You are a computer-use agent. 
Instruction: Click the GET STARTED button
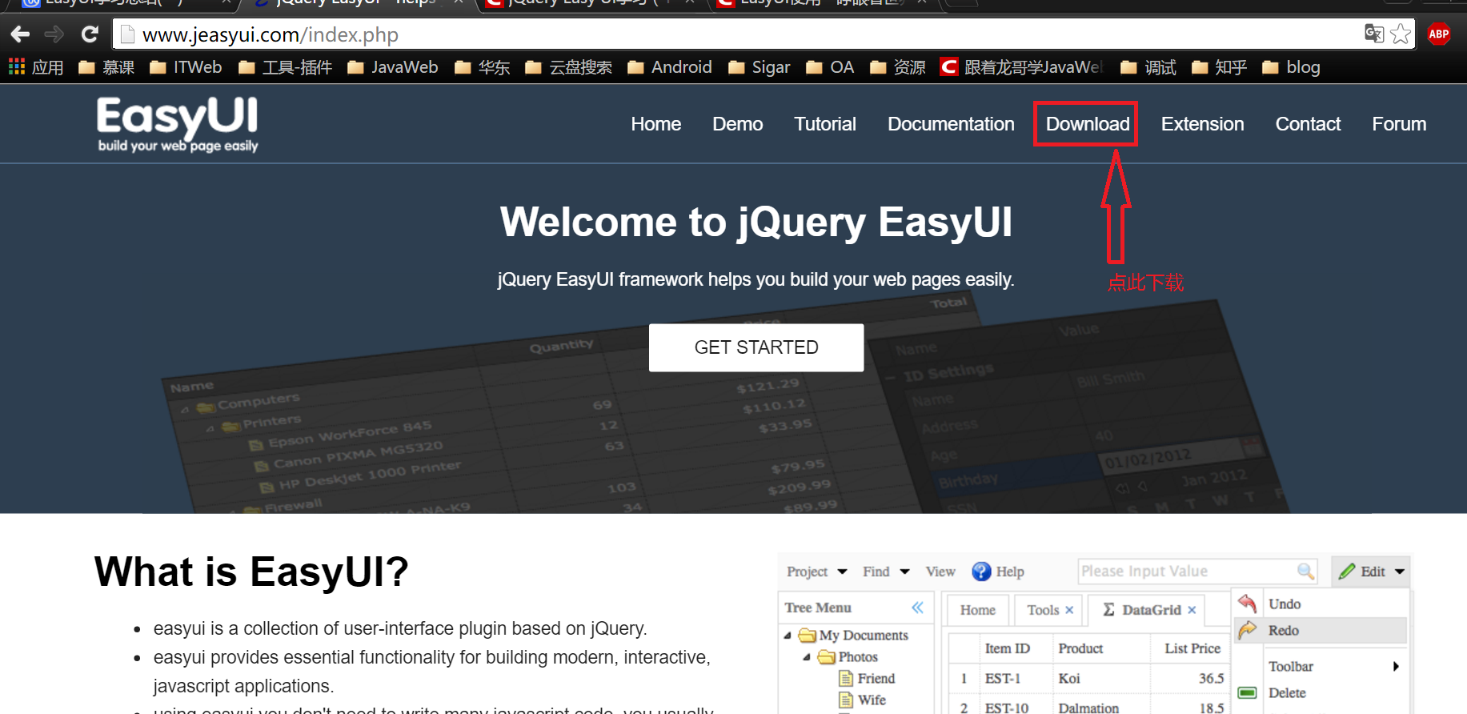pyautogui.click(x=756, y=347)
